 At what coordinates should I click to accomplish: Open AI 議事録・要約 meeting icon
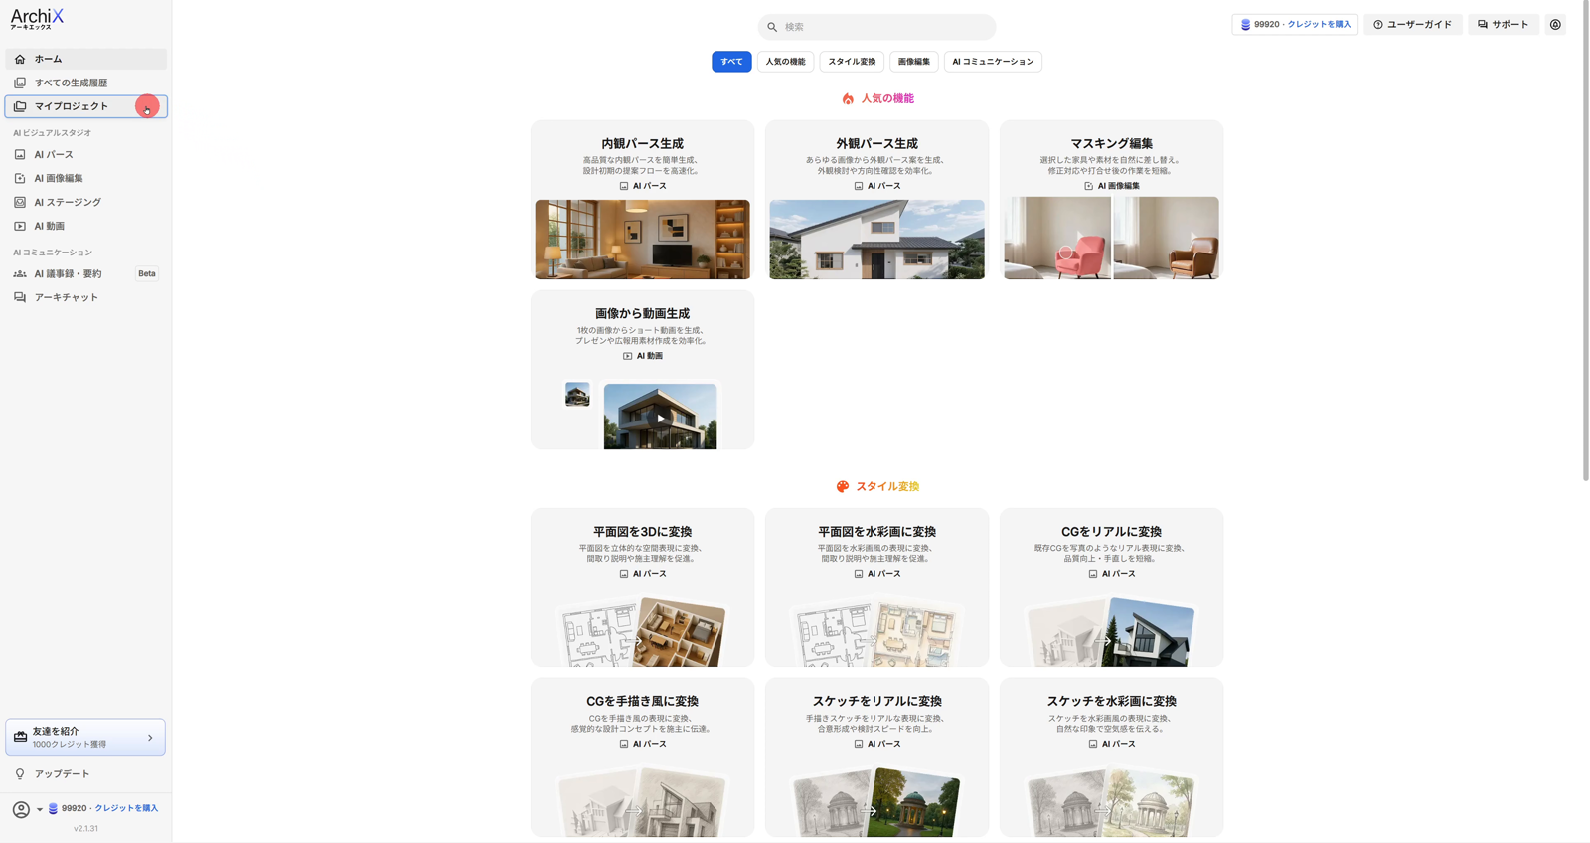pyautogui.click(x=20, y=273)
